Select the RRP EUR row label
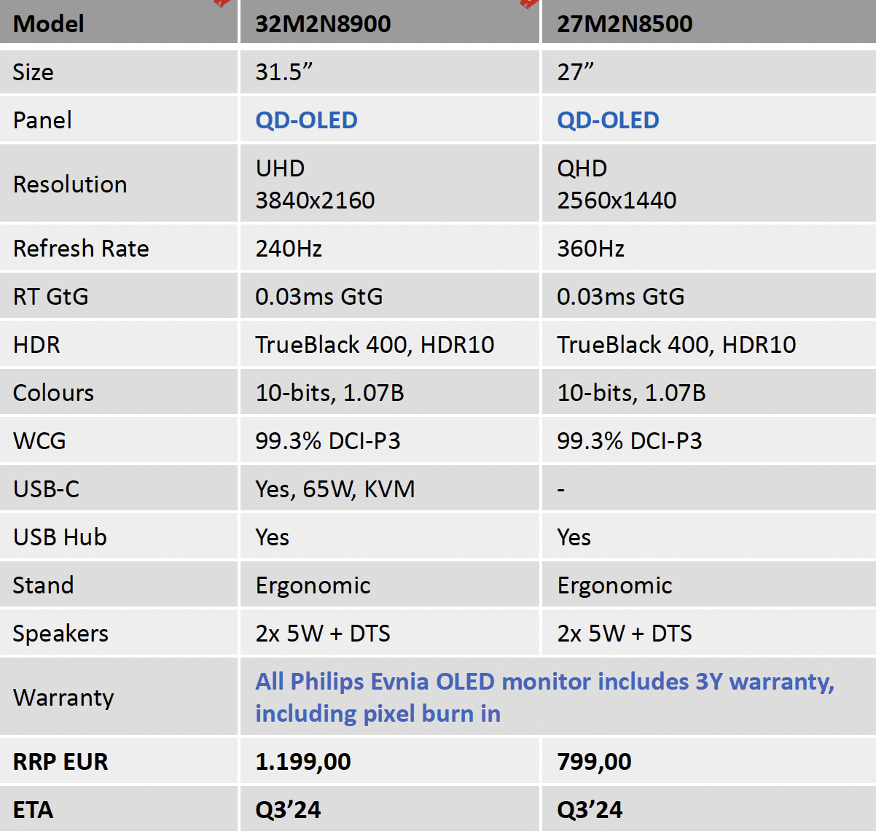 coord(60,762)
